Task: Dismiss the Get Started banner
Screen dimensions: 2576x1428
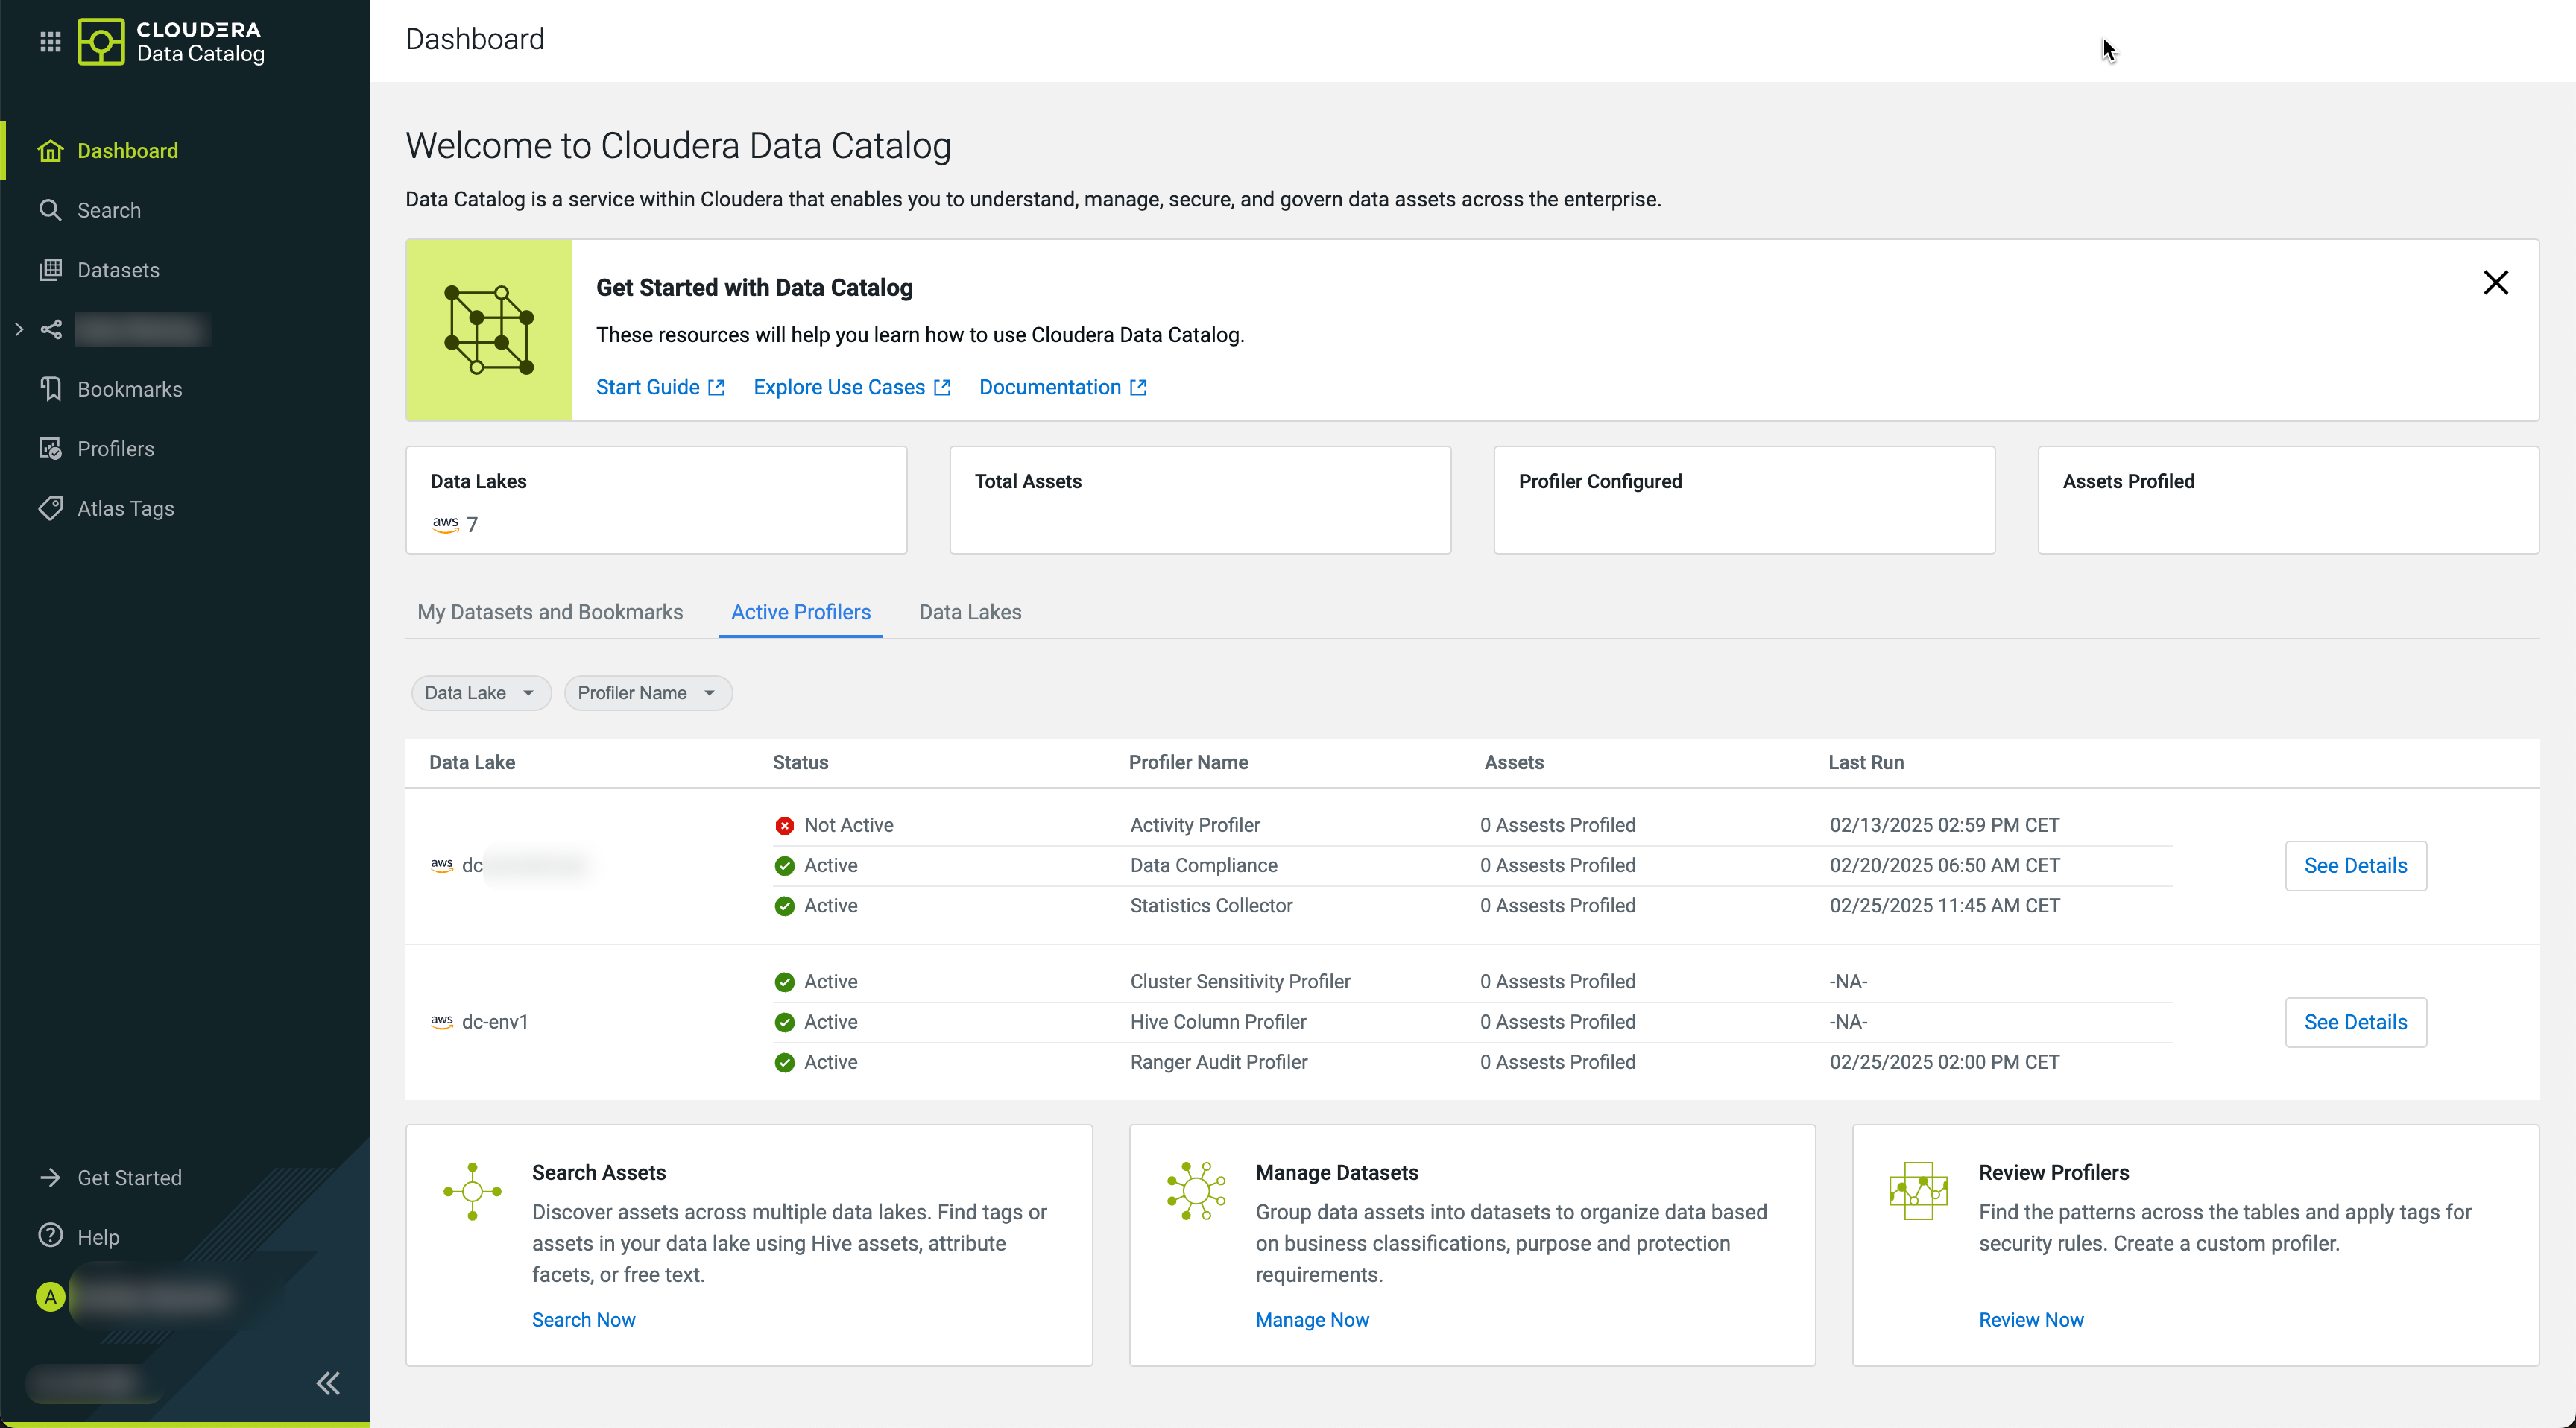Action: (2495, 283)
